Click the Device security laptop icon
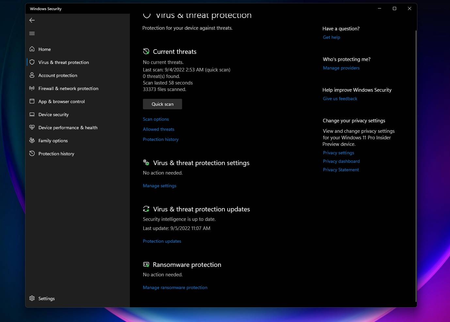The image size is (450, 322). pyautogui.click(x=32, y=115)
